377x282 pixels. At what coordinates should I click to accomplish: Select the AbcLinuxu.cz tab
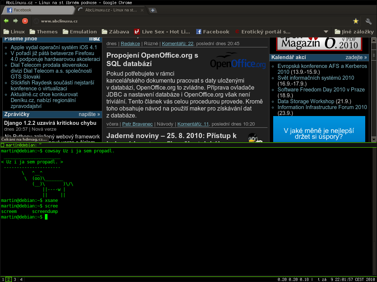pyautogui.click(x=110, y=10)
